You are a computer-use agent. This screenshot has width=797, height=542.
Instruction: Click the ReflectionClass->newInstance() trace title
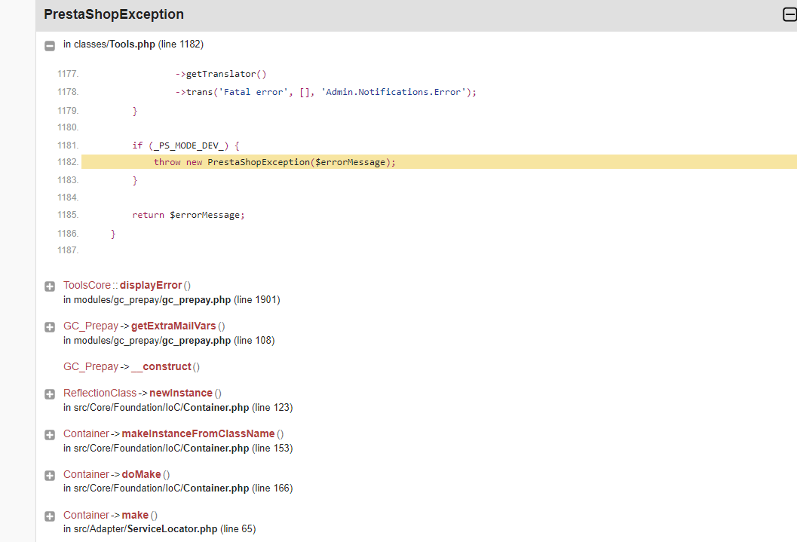pos(143,393)
